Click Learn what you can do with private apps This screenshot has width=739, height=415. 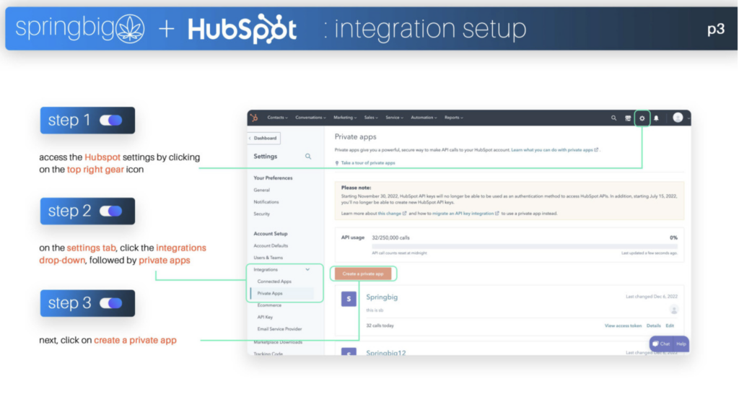[555, 150]
